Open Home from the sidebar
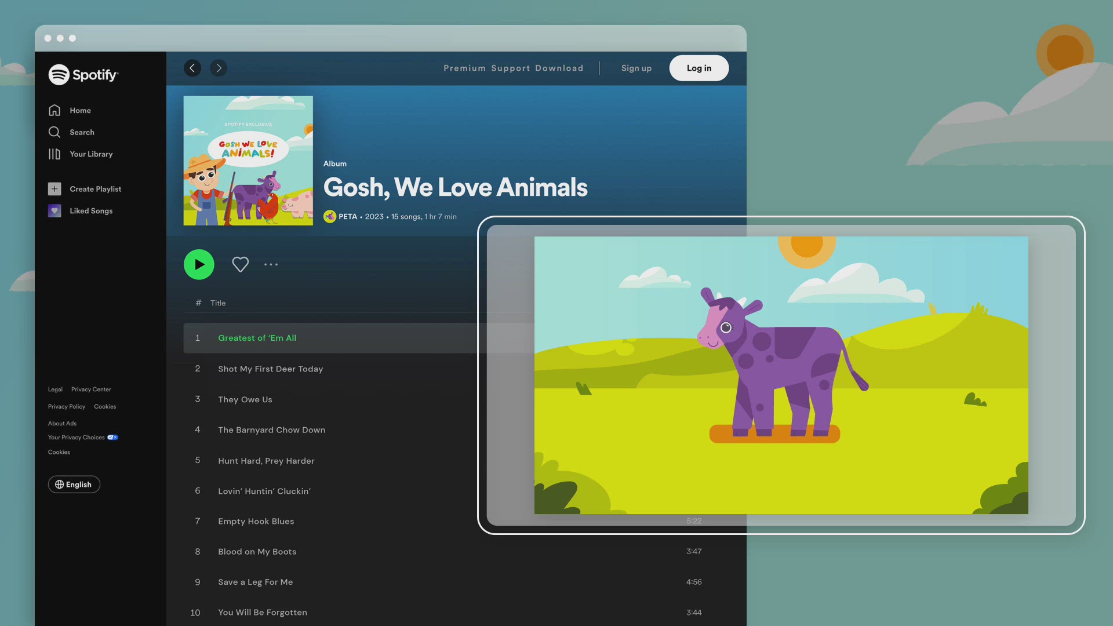1113x626 pixels. point(79,110)
